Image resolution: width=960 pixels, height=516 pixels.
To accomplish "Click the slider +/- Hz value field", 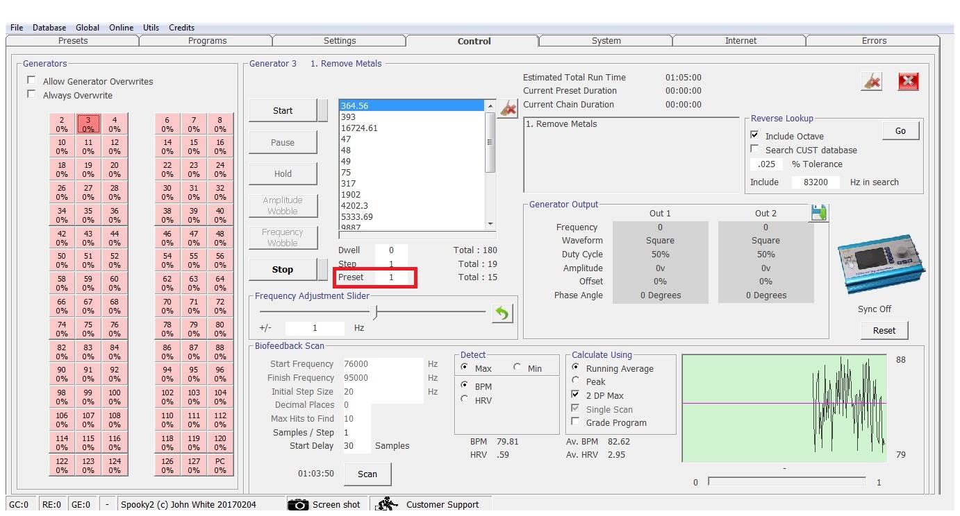I will pos(315,328).
